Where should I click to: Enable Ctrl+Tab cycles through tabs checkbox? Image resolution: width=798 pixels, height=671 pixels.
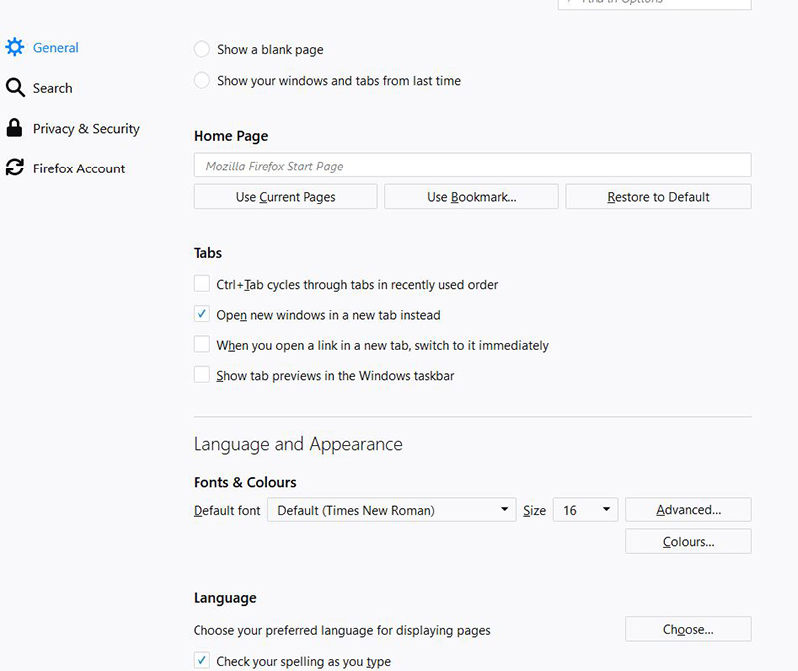pos(201,284)
